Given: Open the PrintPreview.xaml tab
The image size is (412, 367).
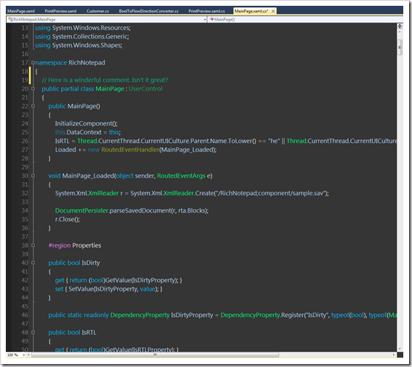Looking at the screenshot, I should pos(60,11).
